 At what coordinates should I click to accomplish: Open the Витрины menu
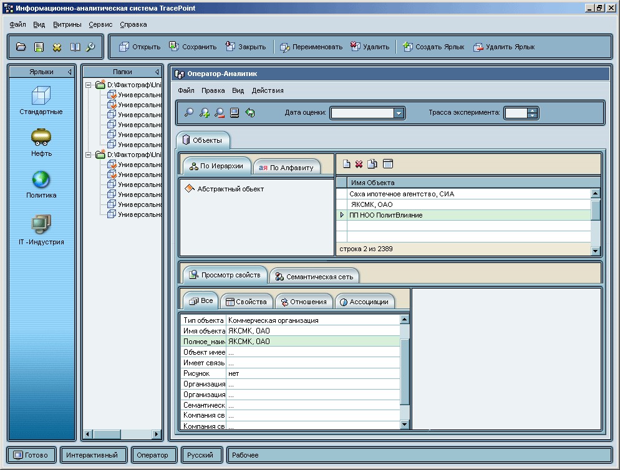coord(67,24)
